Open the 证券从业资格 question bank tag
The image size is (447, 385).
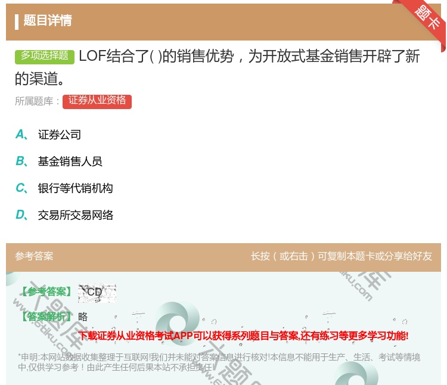pos(97,101)
